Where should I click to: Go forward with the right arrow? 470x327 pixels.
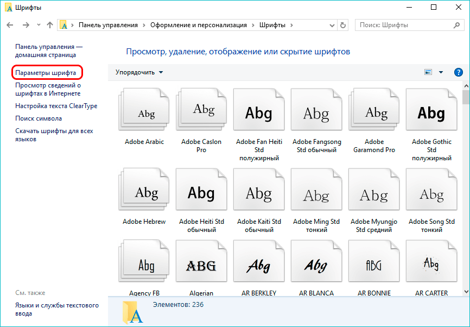coord(26,25)
